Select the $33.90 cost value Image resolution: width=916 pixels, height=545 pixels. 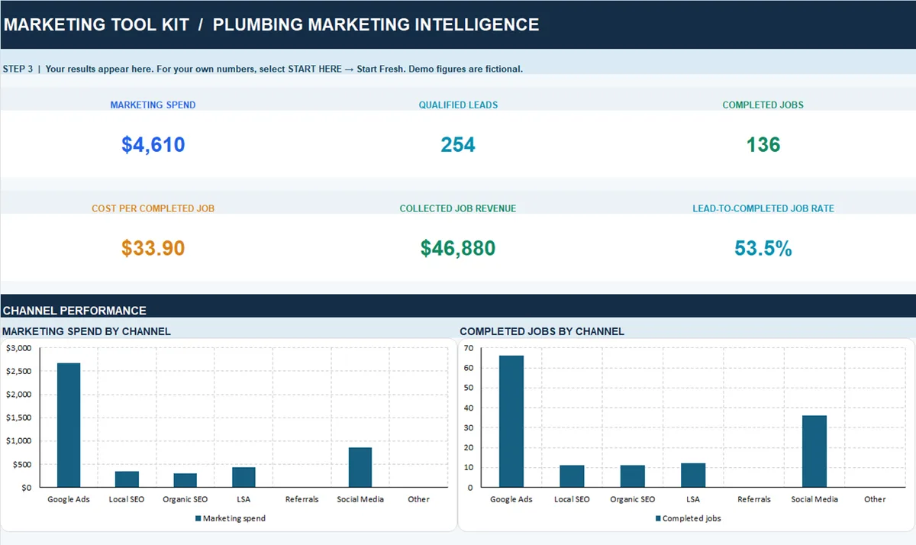[x=153, y=248]
